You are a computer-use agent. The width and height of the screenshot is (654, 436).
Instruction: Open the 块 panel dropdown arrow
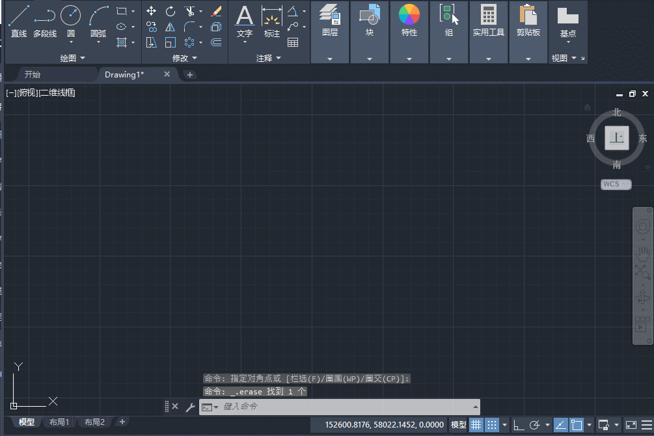point(370,59)
